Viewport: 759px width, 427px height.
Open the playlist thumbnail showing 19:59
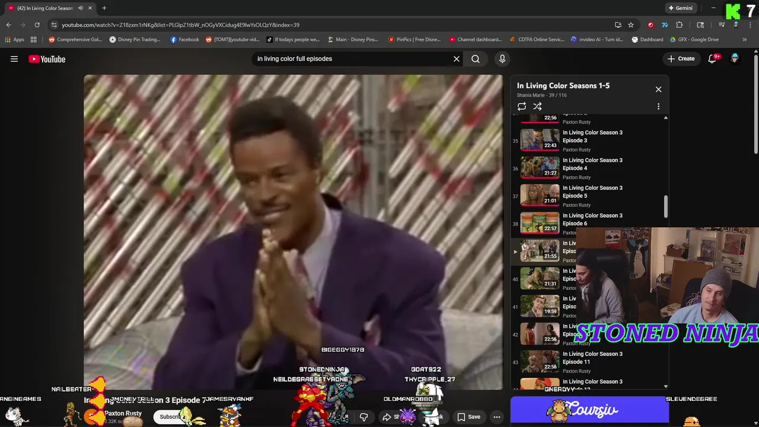(x=540, y=305)
